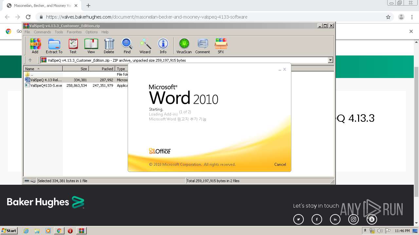Minimize the Word splash screen
Viewport: 419px width, 235px height.
coord(280,70)
